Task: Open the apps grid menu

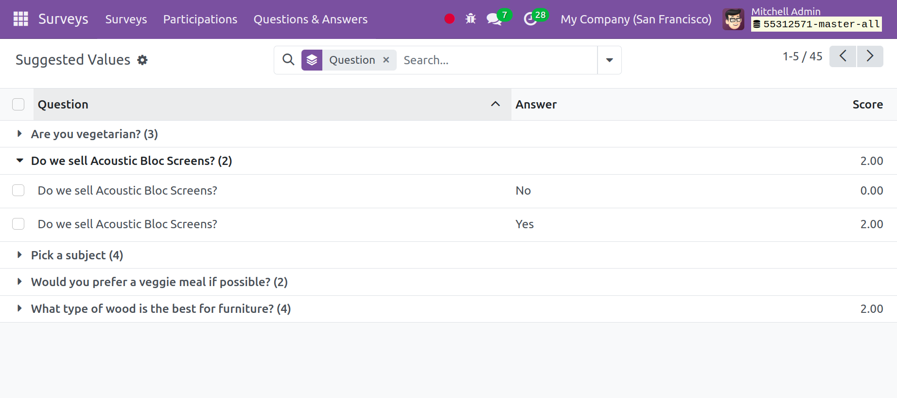Action: [x=20, y=19]
